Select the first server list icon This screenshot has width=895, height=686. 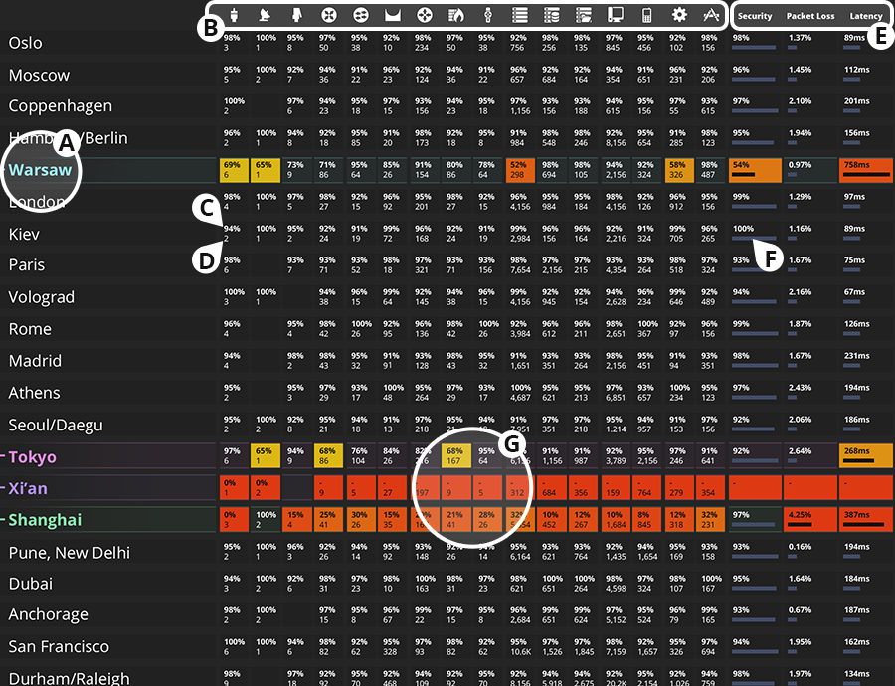coord(519,15)
